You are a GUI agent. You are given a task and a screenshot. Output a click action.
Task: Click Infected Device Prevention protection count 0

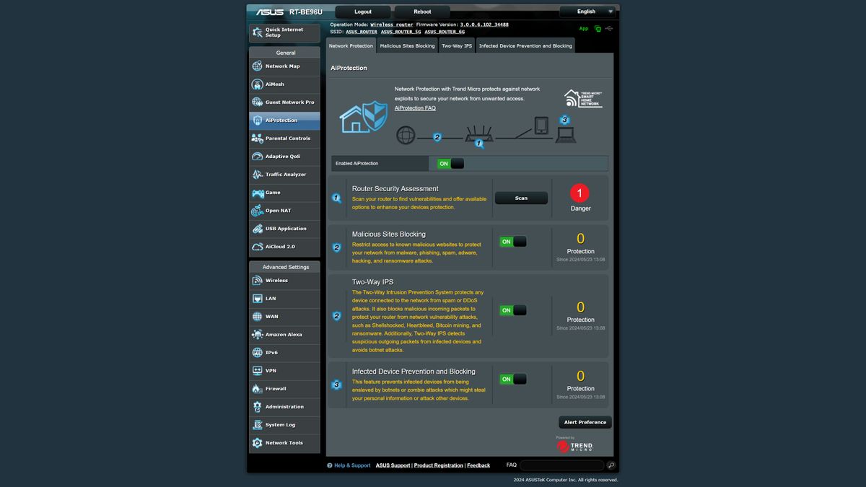pos(580,376)
